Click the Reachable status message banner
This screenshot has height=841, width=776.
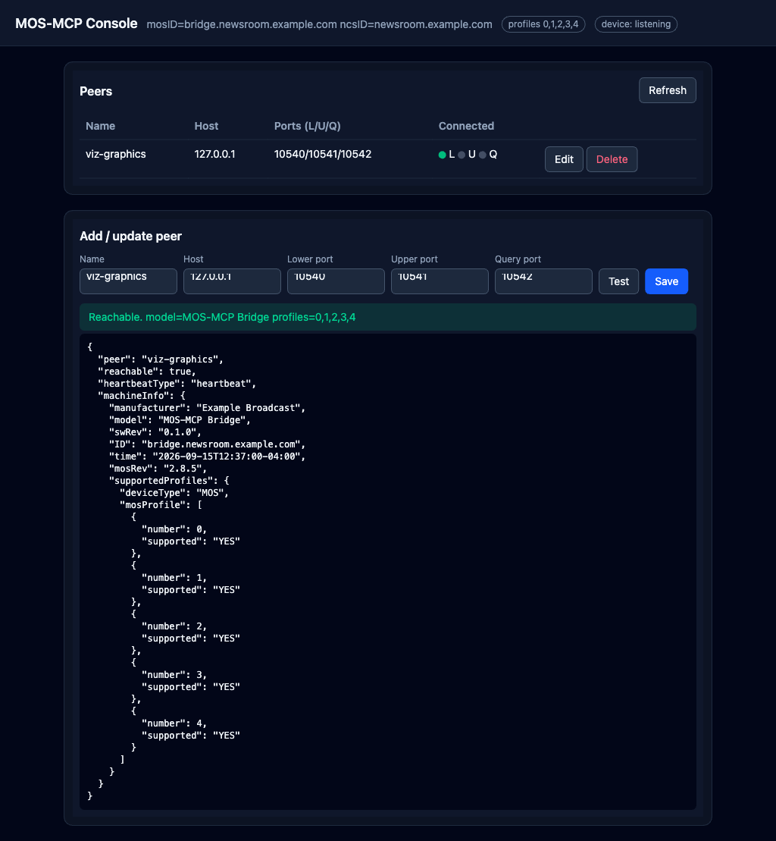pyautogui.click(x=388, y=317)
